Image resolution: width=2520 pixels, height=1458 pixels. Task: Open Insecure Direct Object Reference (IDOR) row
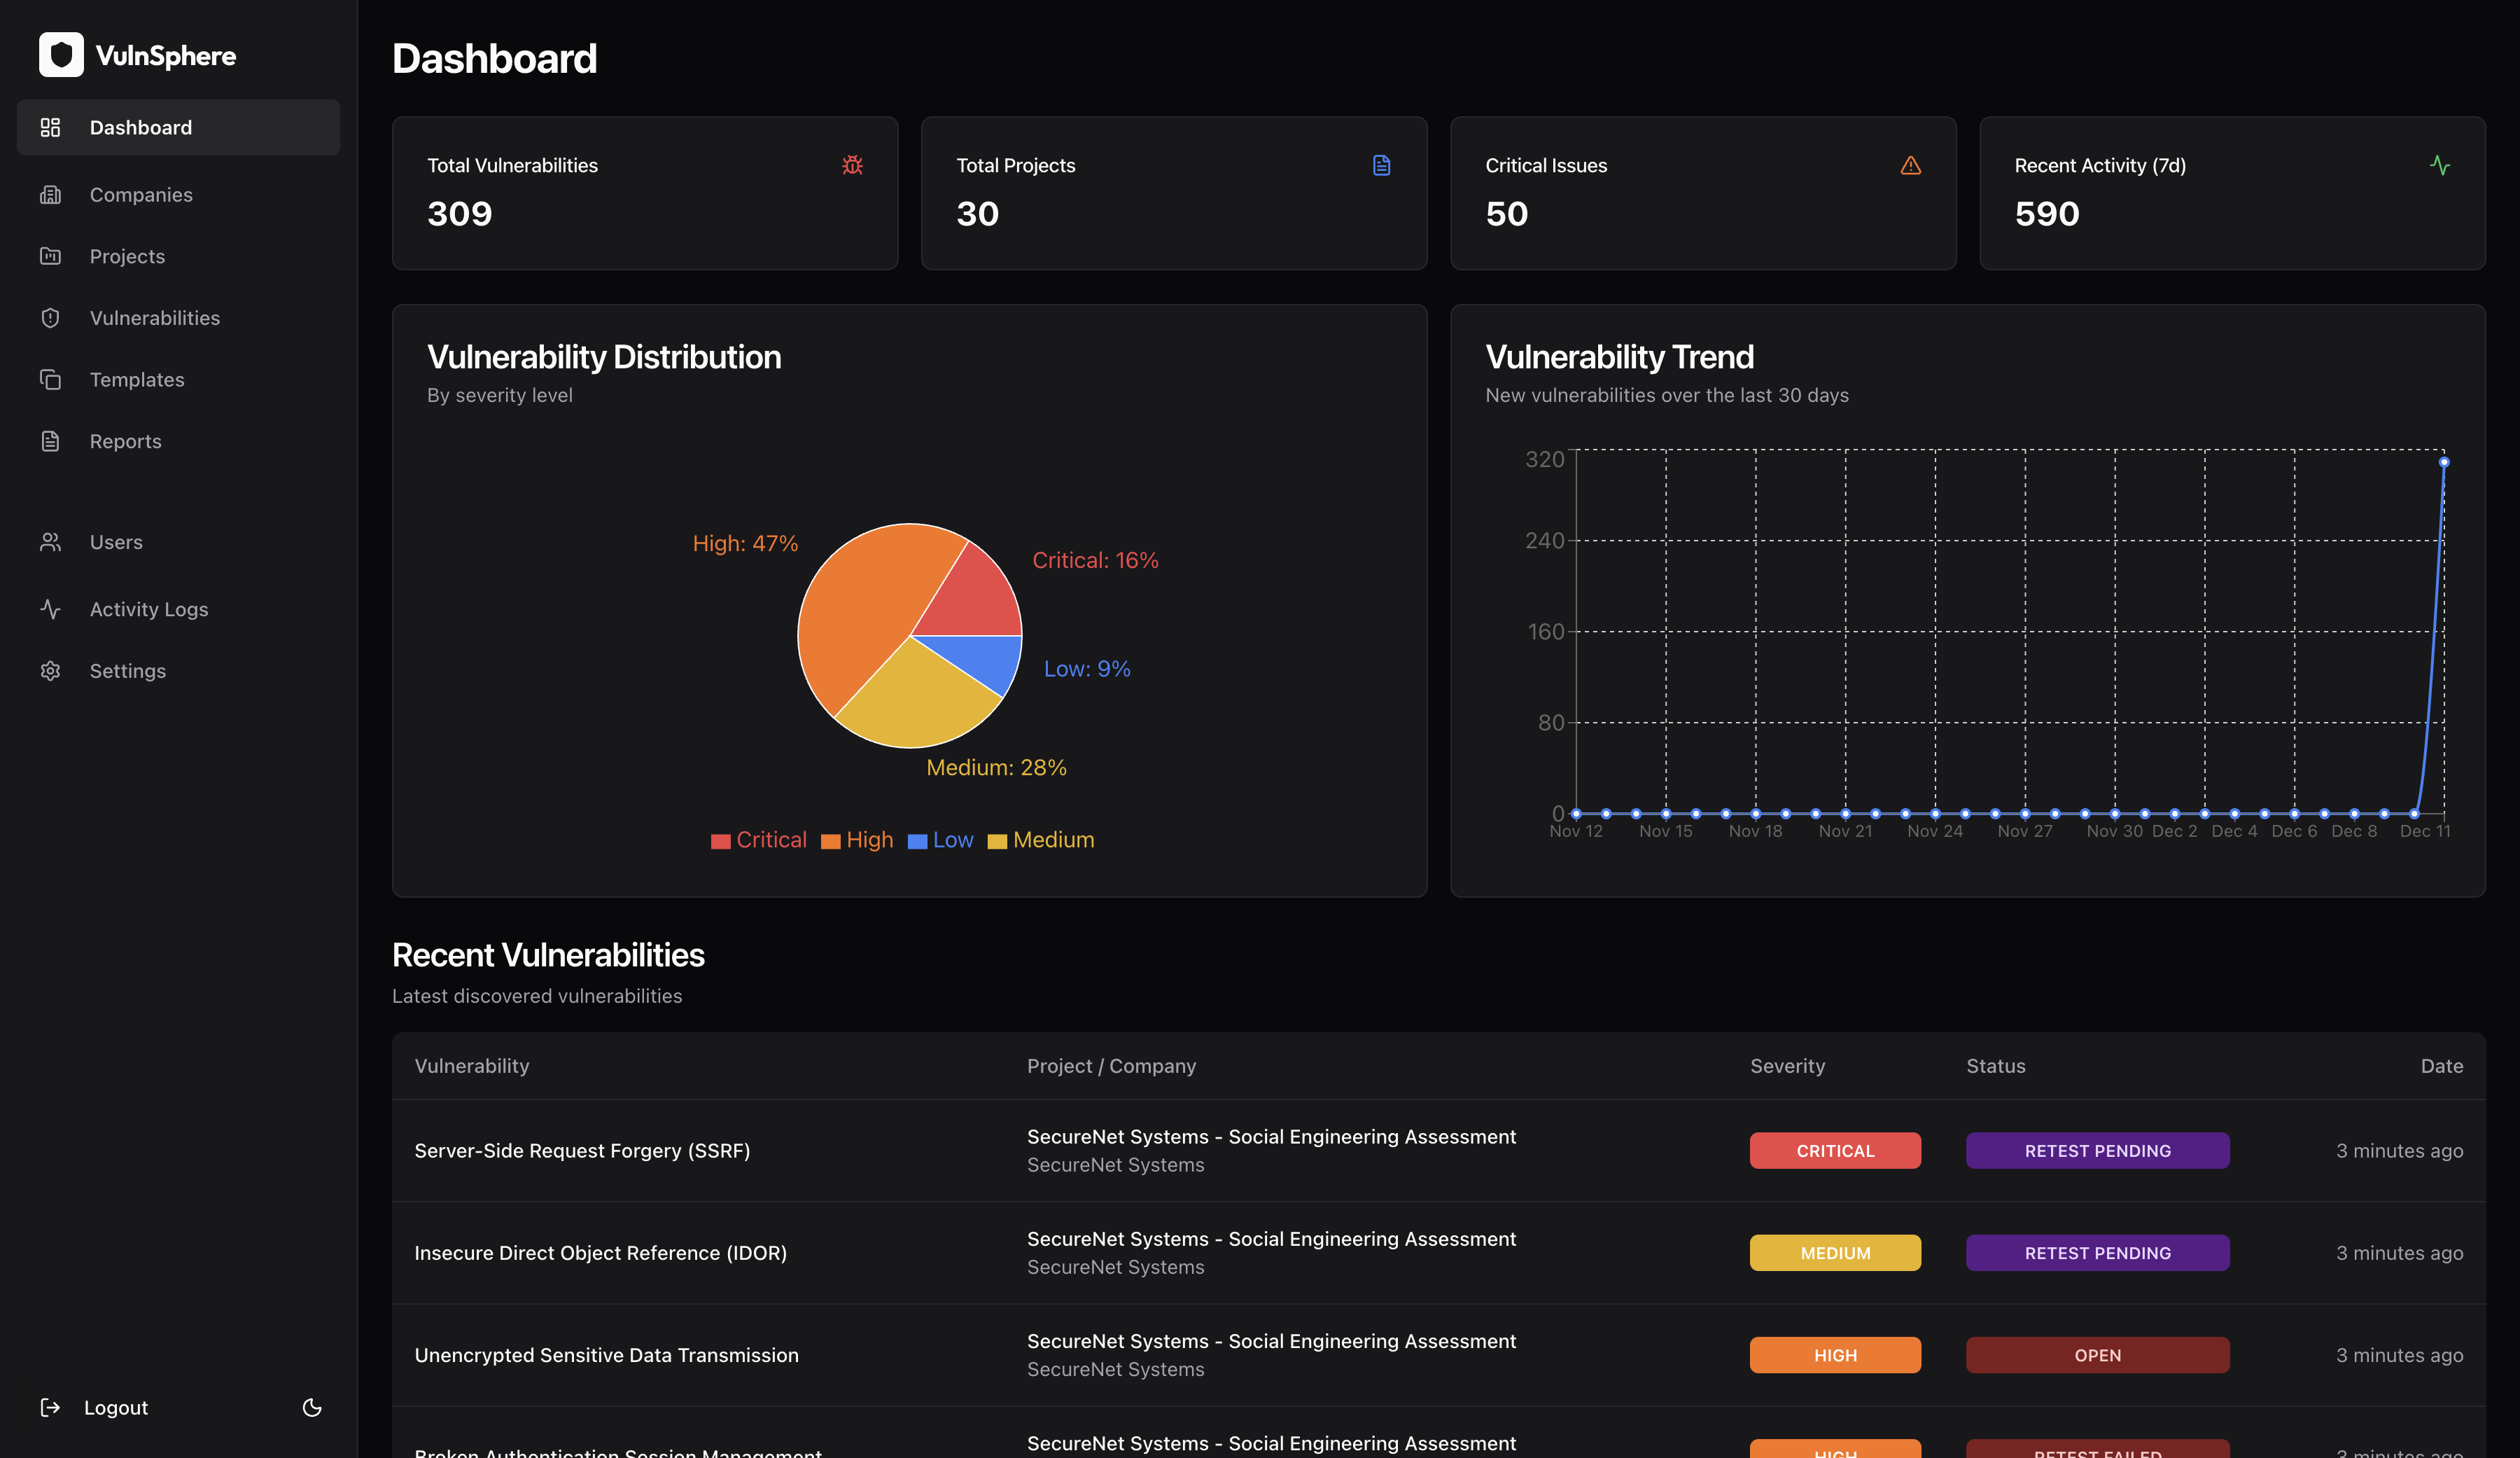[x=1438, y=1253]
